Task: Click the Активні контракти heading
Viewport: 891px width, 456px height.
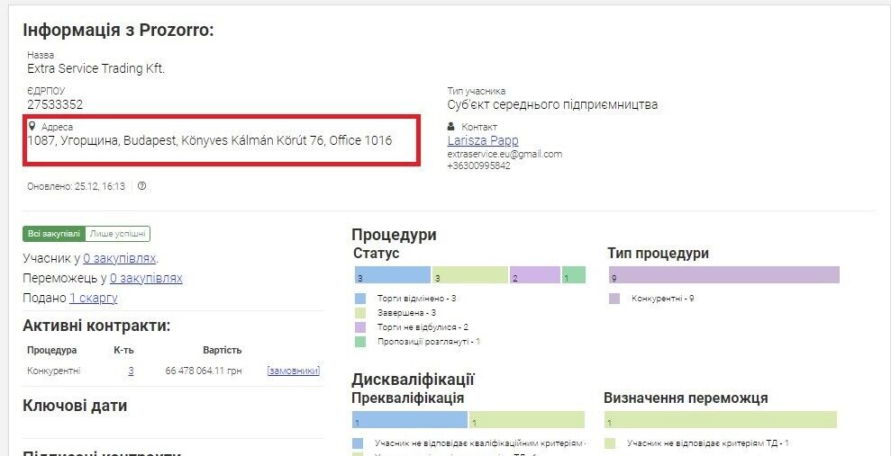Action: coord(96,326)
